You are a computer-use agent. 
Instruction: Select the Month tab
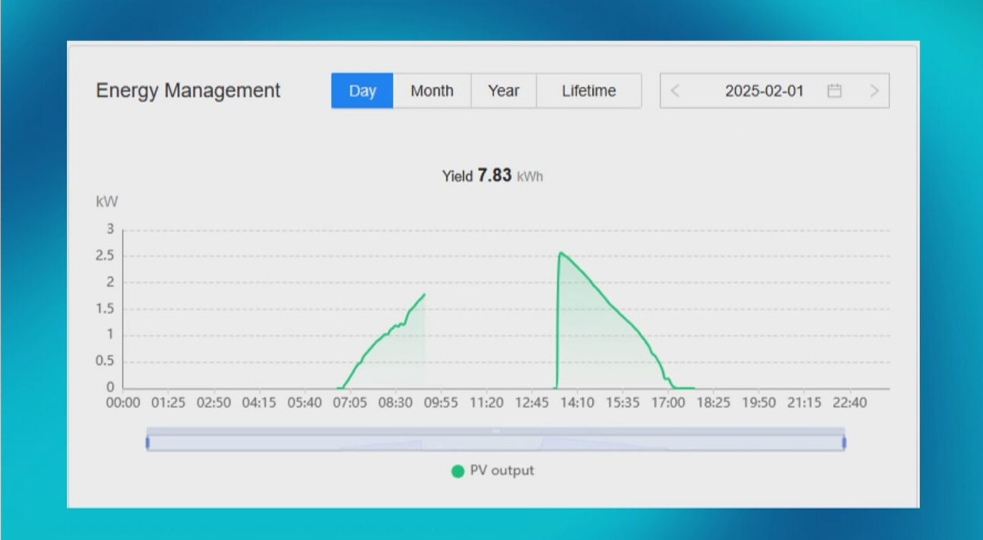tap(432, 91)
